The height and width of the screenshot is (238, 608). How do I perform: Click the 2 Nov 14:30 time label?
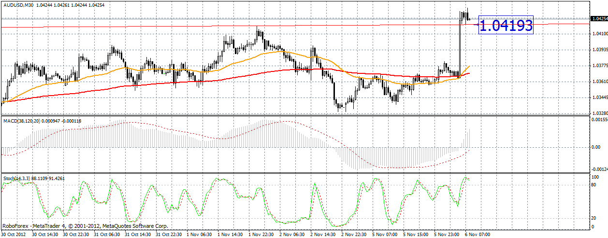click(322, 234)
